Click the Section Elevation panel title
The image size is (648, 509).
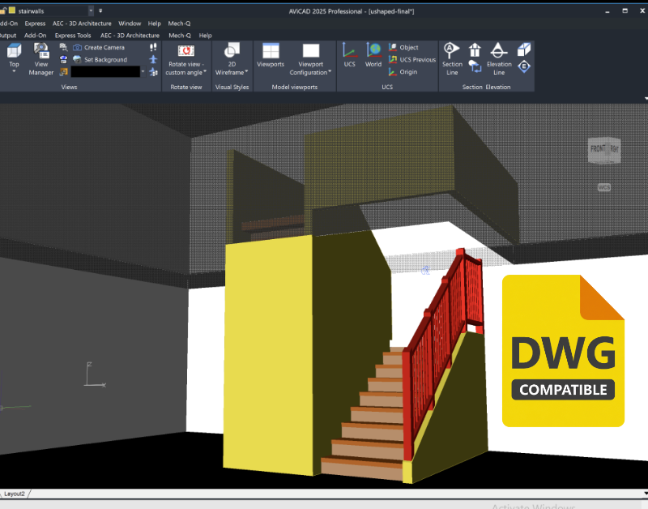pos(487,87)
